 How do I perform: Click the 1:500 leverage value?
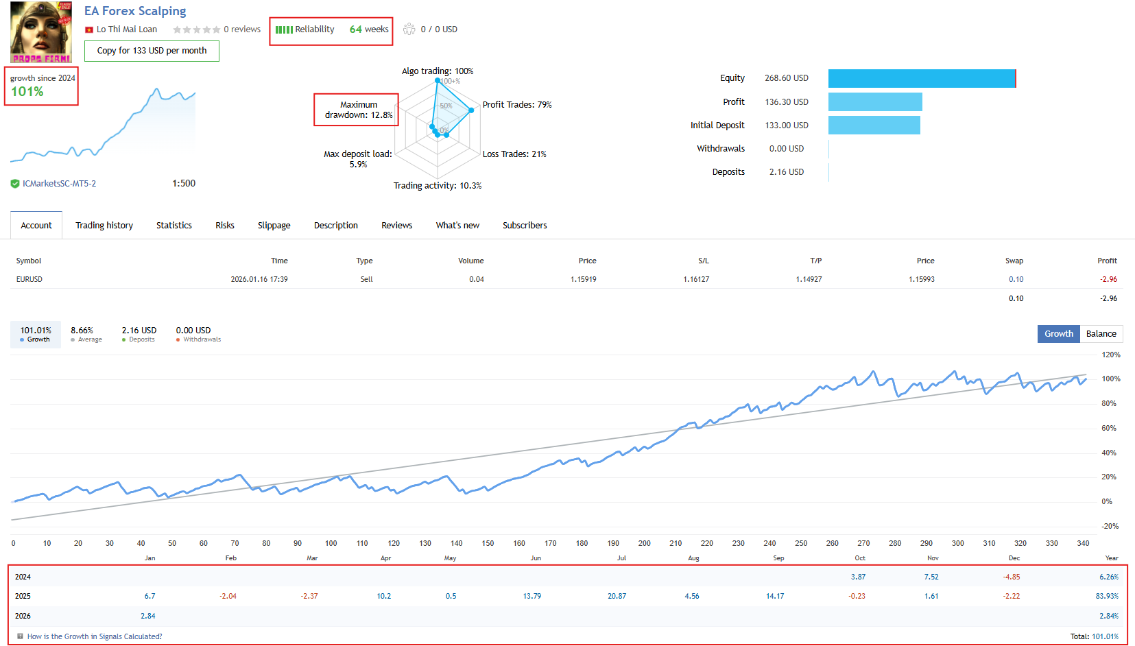tap(184, 184)
